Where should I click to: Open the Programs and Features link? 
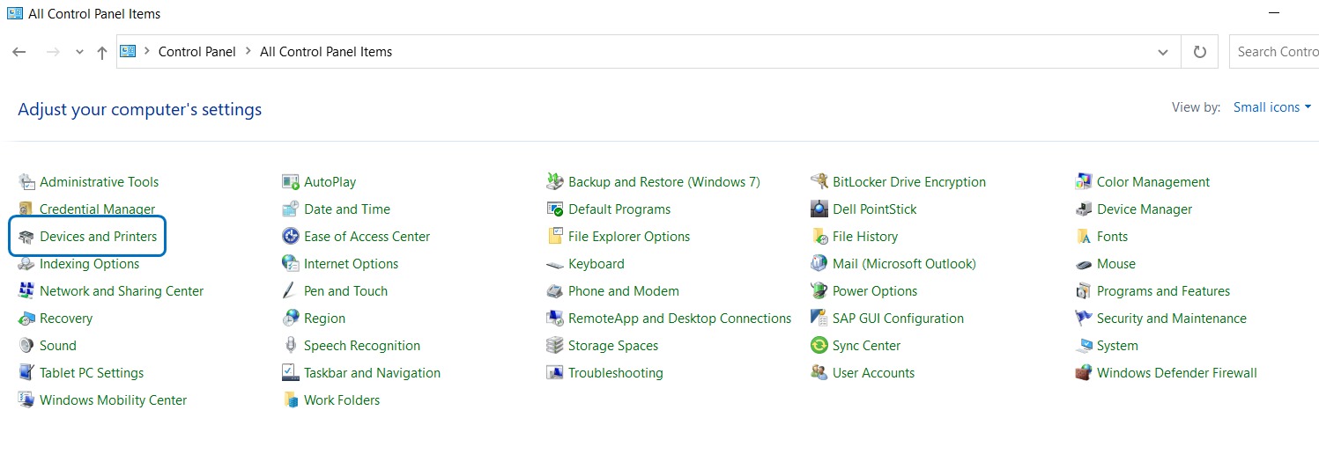point(1162,291)
